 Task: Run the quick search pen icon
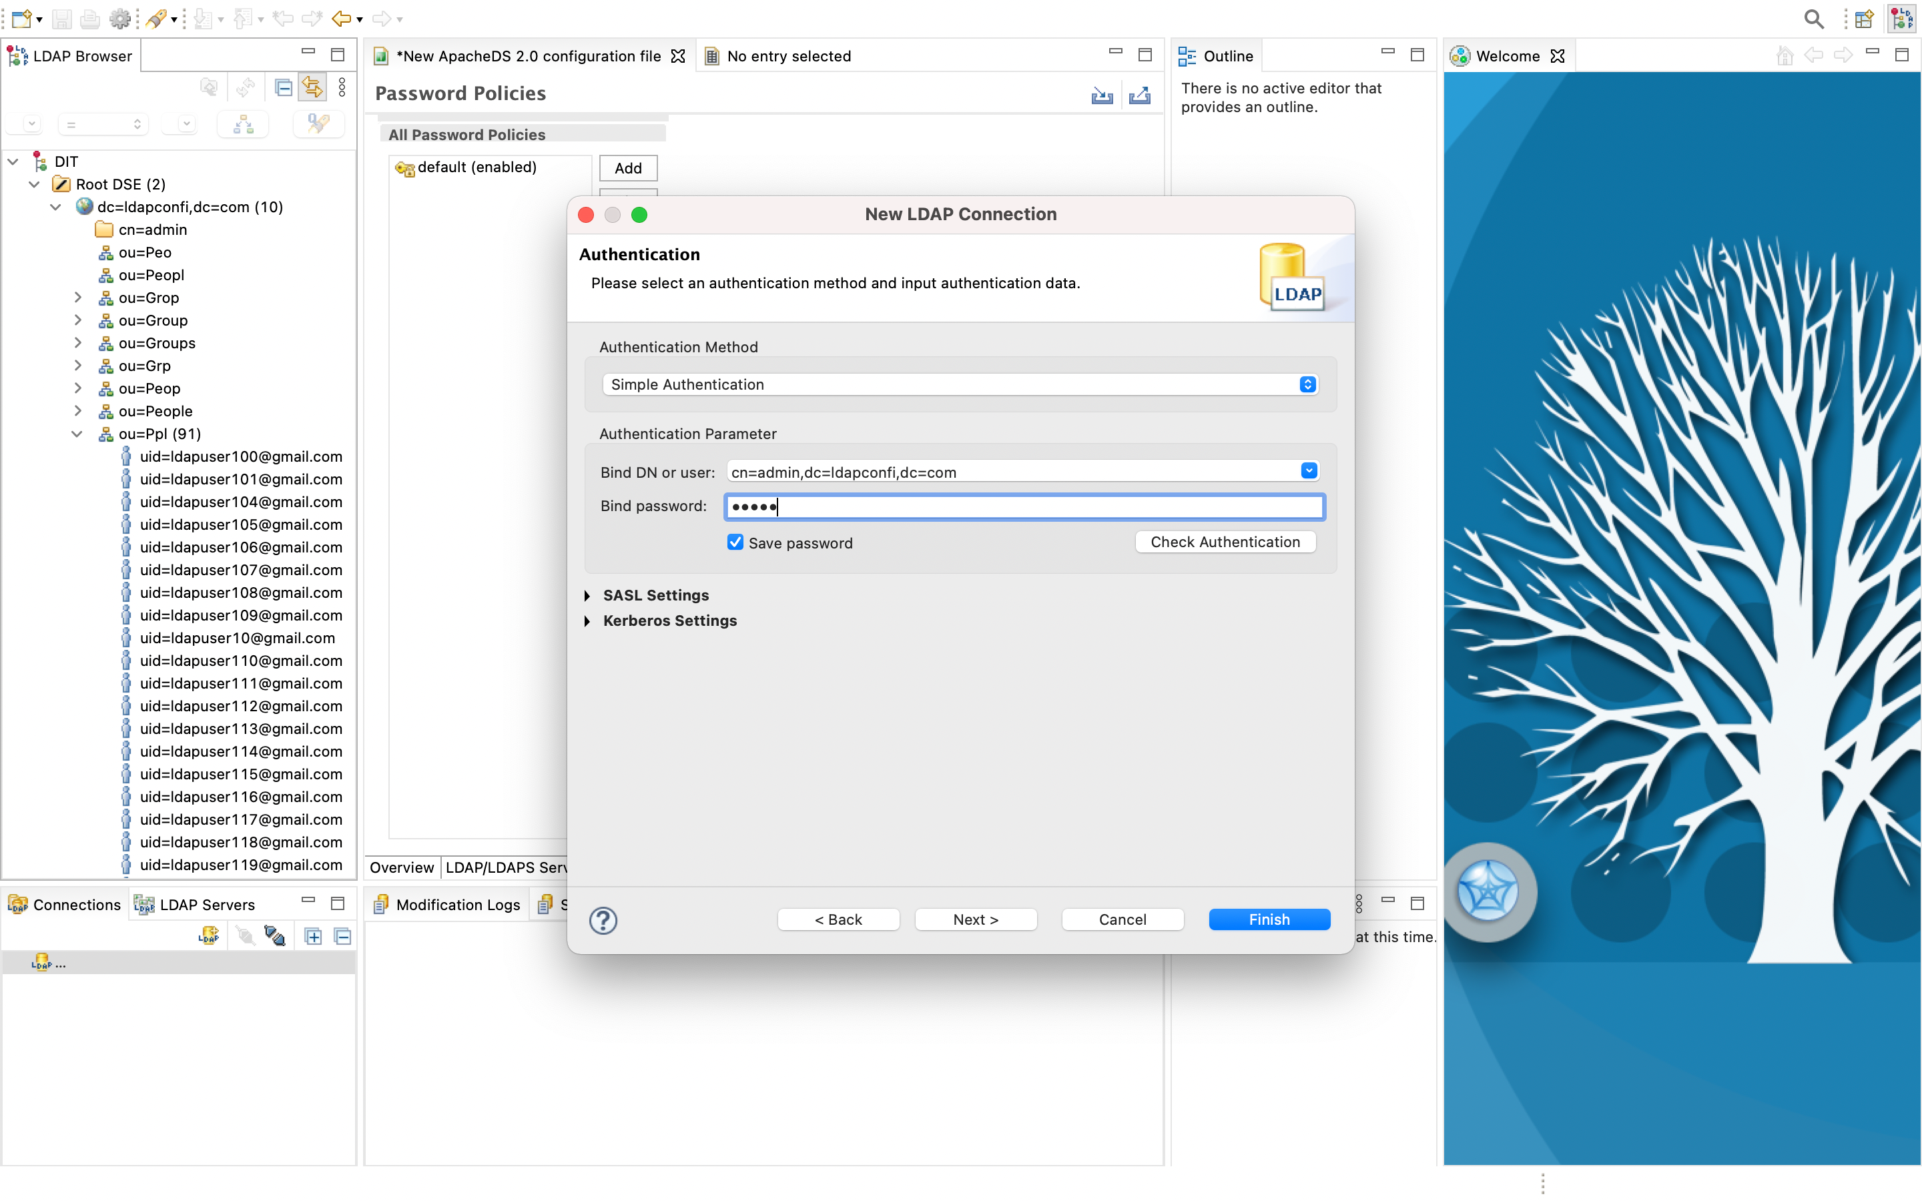[x=318, y=124]
